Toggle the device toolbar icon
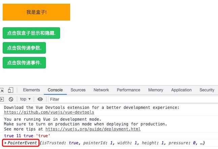The image size is (218, 149). click(x=11, y=90)
